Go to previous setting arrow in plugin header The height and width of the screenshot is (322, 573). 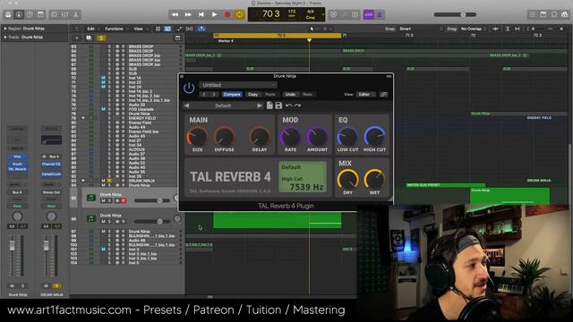[204, 95]
